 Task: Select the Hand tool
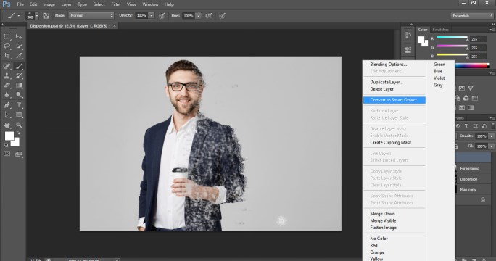click(x=7, y=125)
